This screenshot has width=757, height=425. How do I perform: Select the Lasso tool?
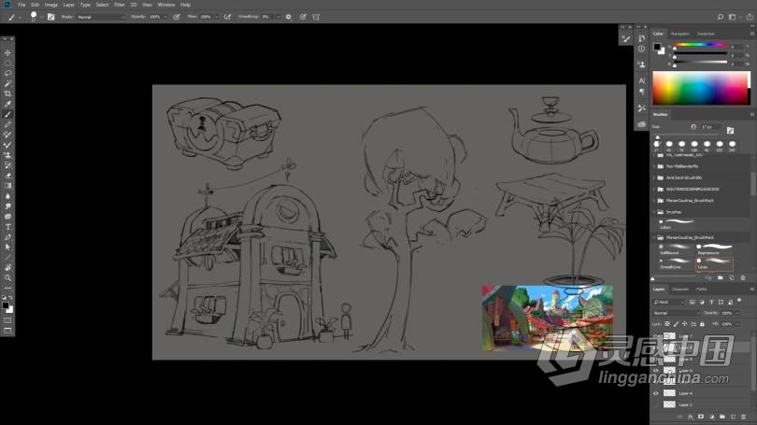point(7,74)
